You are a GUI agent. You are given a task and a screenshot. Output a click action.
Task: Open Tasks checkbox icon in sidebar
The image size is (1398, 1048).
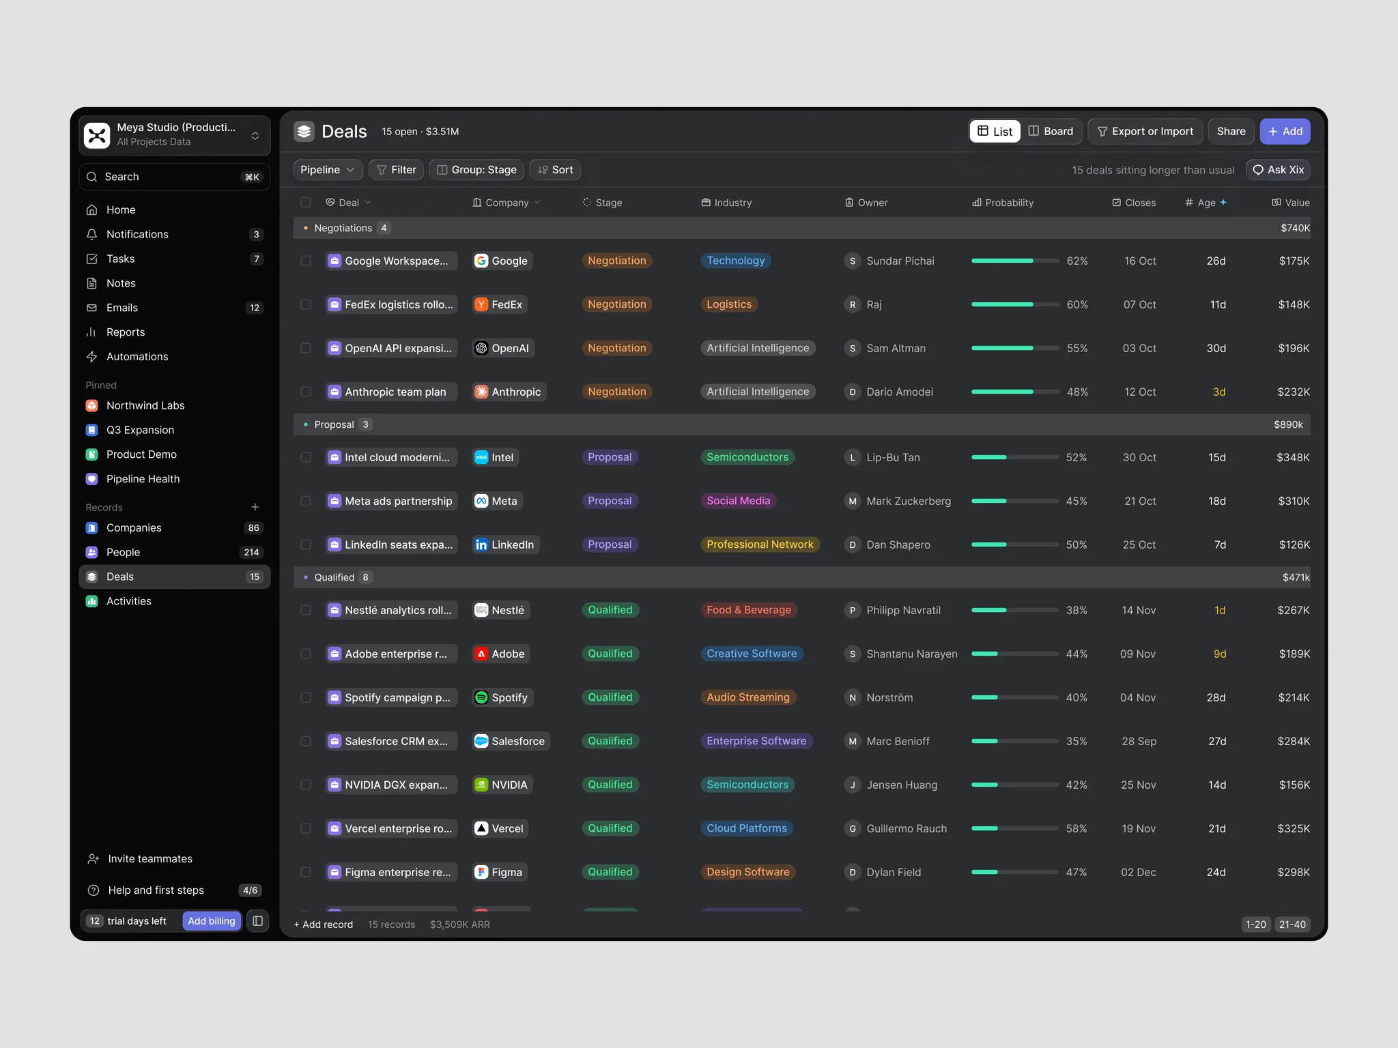[x=91, y=259]
